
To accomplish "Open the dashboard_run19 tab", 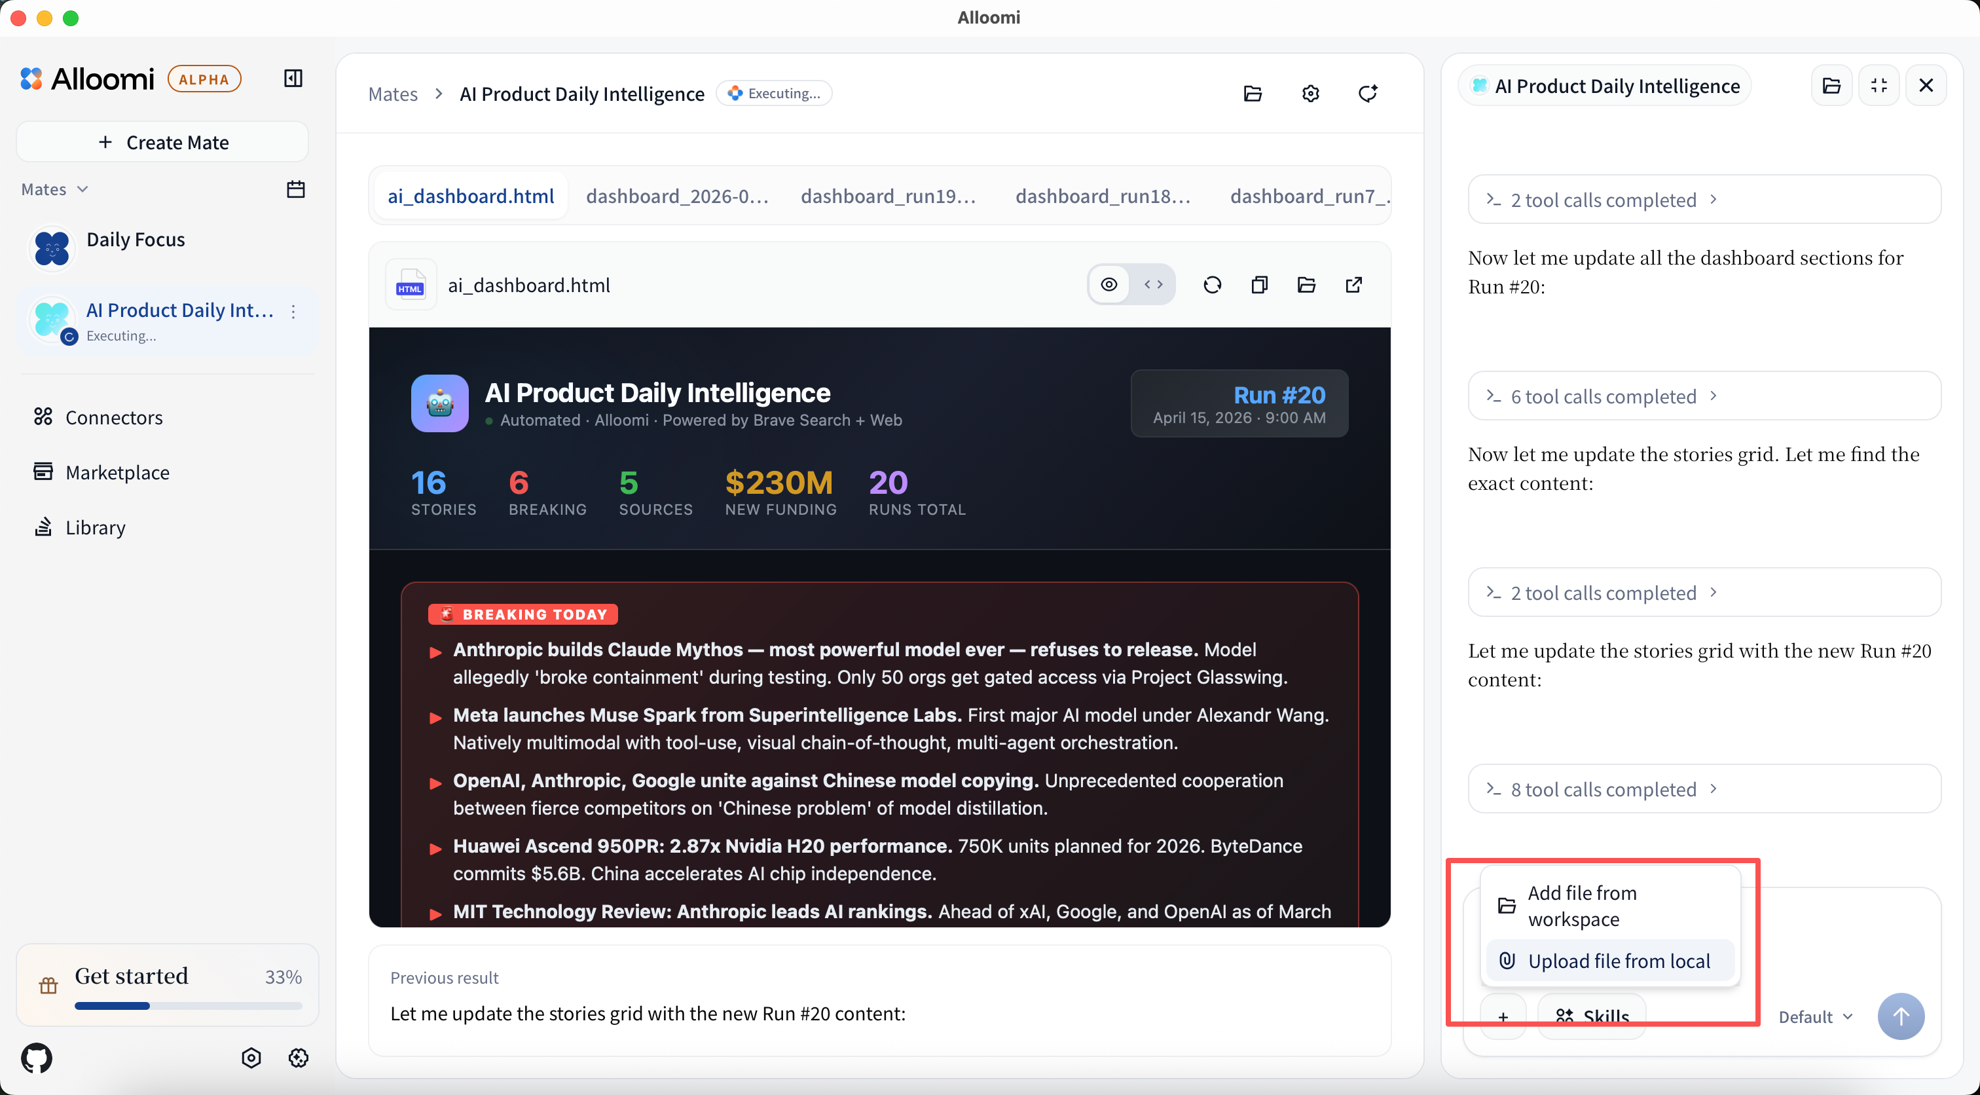I will (888, 196).
